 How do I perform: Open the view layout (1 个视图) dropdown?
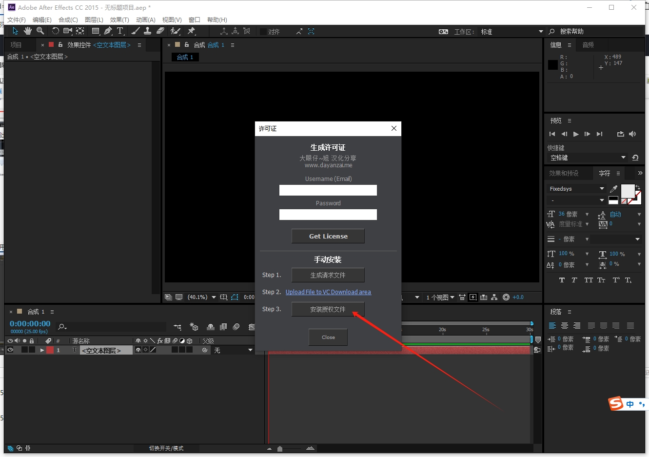pos(440,297)
